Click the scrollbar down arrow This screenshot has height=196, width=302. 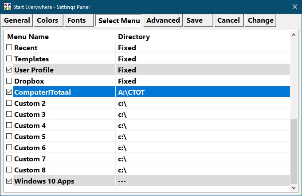pyautogui.click(x=294, y=188)
